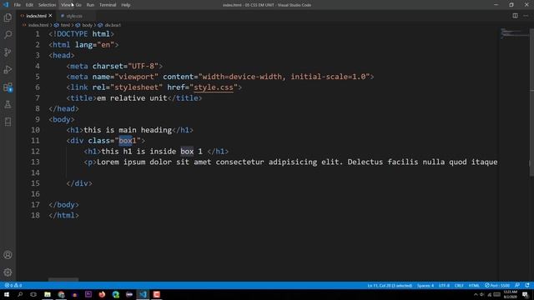Open the Windows Start menu
Image resolution: width=534 pixels, height=300 pixels.
7,294
